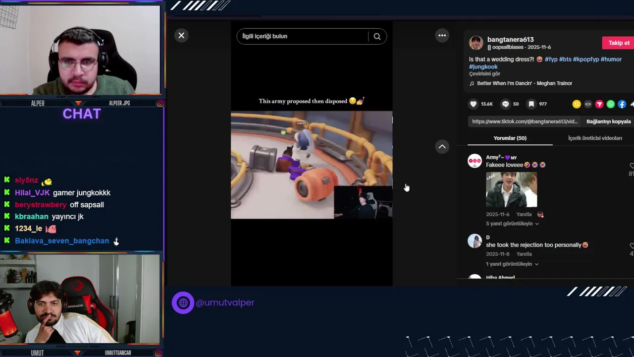634x357 pixels.
Task: Click Instagram icon next to ALPEER.JPG
Action: click(160, 103)
